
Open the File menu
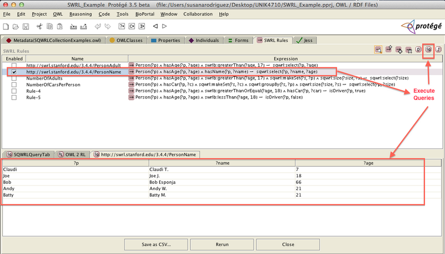[7, 14]
